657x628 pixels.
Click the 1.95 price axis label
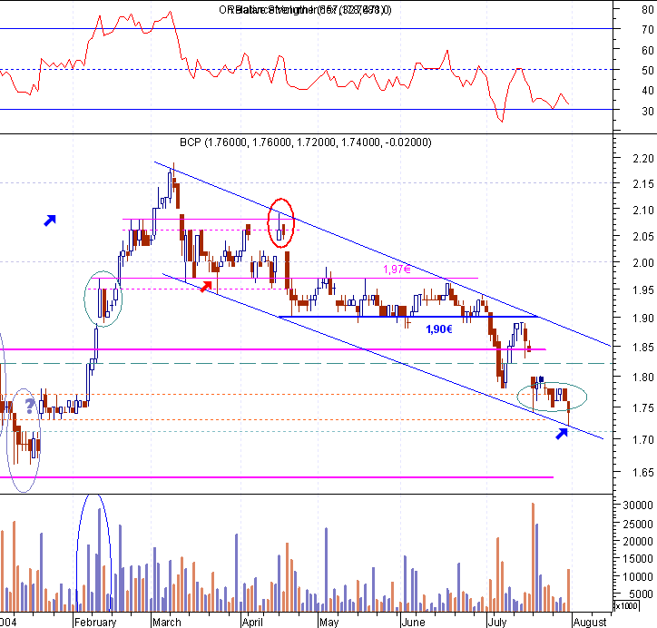(x=643, y=289)
